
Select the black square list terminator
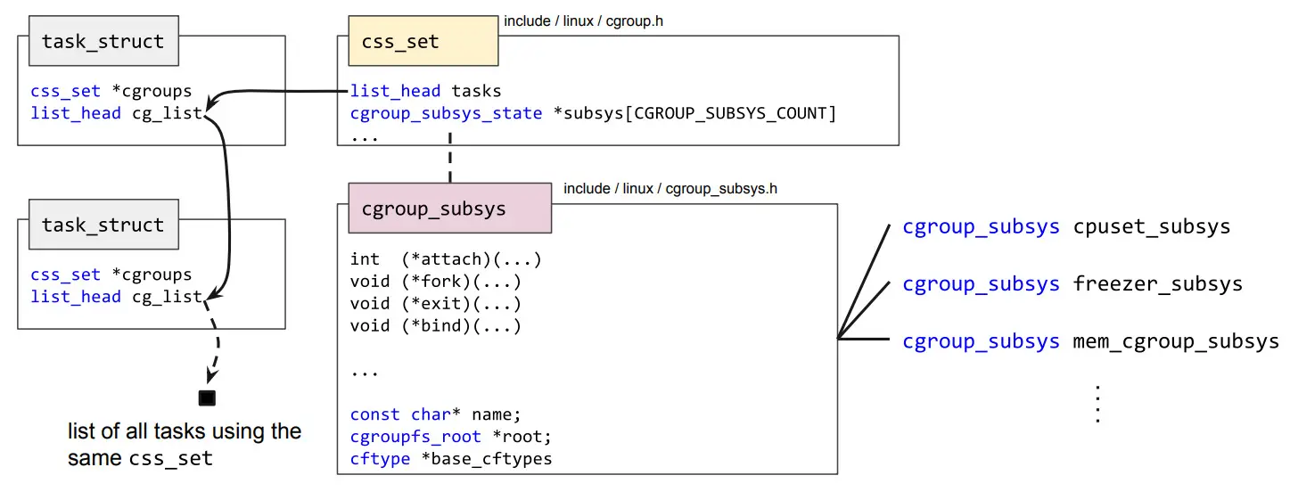click(x=207, y=398)
